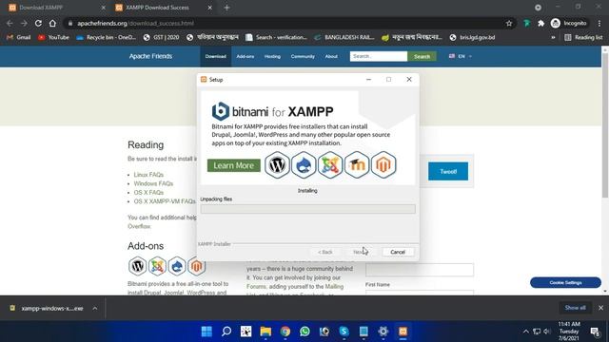
Task: Go to browser home page
Action: click(x=52, y=23)
